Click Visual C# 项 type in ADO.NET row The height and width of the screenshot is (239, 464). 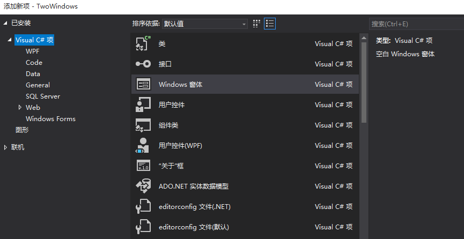click(x=334, y=186)
